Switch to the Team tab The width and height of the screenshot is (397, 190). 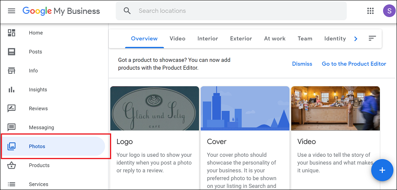tap(305, 39)
